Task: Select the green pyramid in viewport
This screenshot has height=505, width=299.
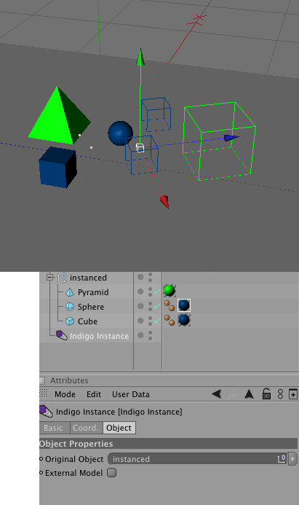Action: [58, 117]
